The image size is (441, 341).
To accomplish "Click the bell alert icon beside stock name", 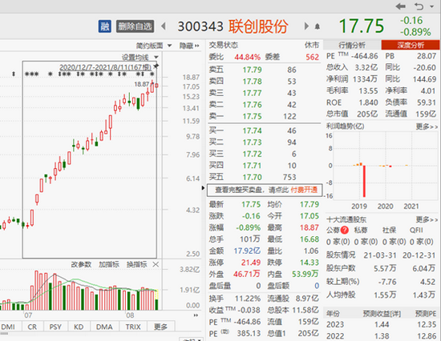I will pos(318,26).
